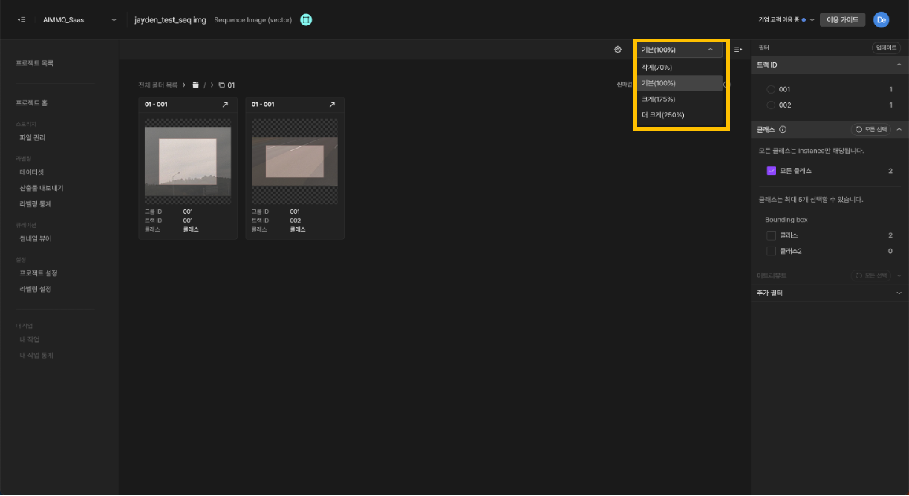Open the user avatar De menu
Image resolution: width=909 pixels, height=496 pixels.
[882, 20]
